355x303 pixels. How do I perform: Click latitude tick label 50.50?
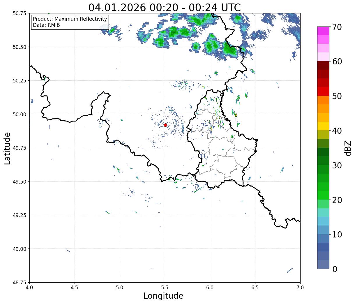(x=19, y=47)
